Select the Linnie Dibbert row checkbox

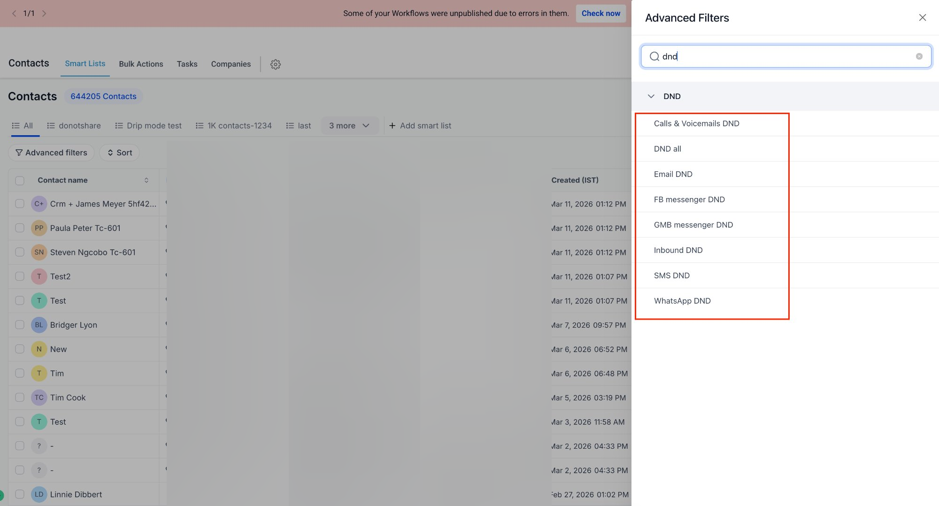coord(20,494)
